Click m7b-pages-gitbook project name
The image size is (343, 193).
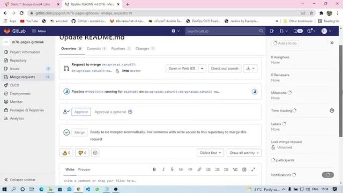click(x=28, y=42)
